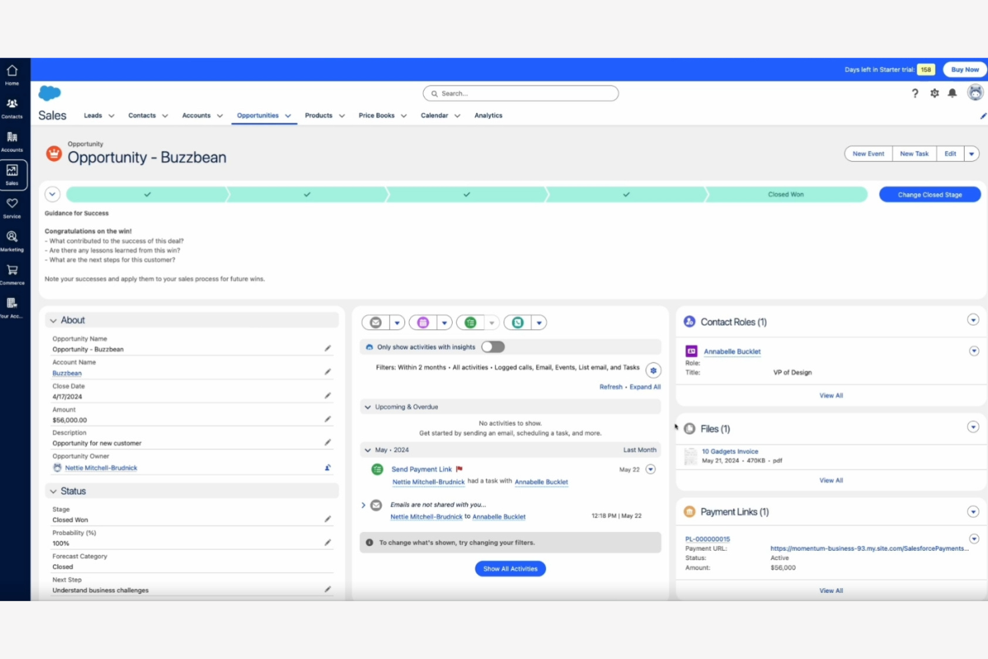Open the notifications bell
Image resolution: width=988 pixels, height=659 pixels.
tap(953, 93)
